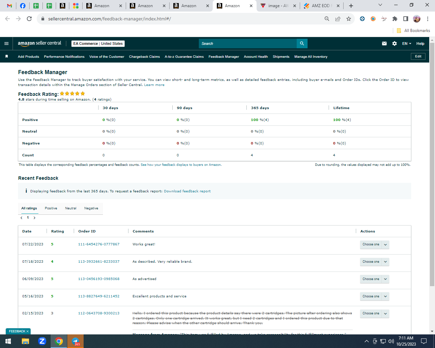Open the settings gear icon

(x=395, y=43)
